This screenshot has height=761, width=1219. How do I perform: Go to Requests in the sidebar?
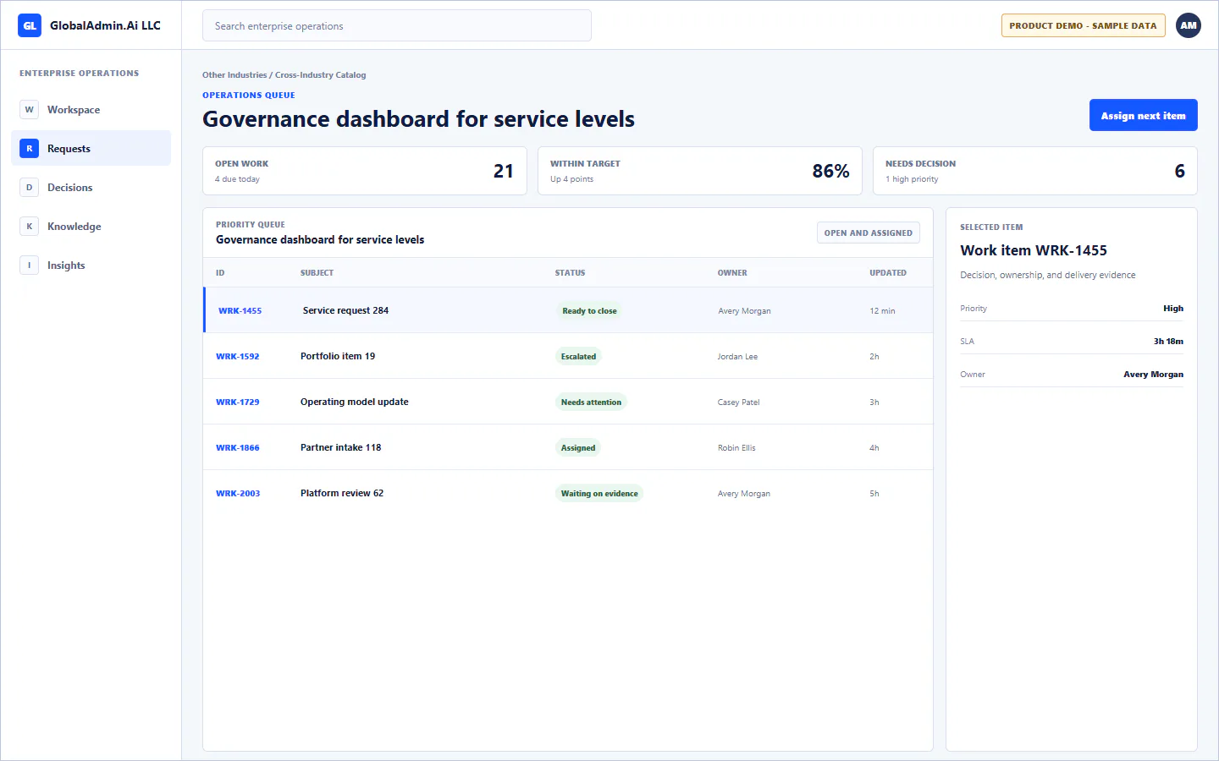click(91, 149)
